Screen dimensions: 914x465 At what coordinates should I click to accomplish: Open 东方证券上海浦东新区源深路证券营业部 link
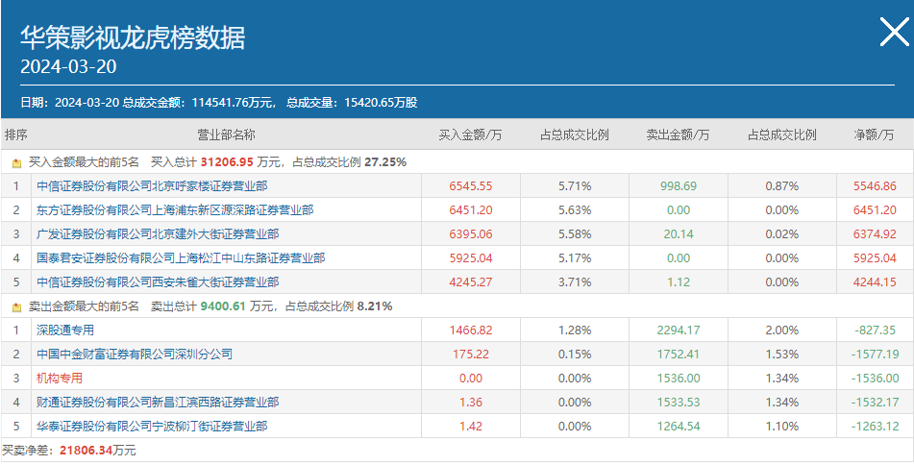pos(175,209)
